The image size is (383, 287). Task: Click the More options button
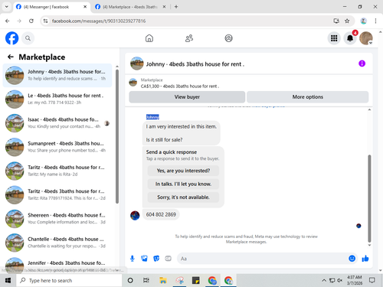pyautogui.click(x=308, y=97)
